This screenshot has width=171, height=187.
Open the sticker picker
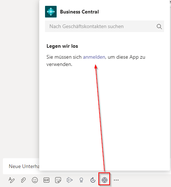pos(58,180)
